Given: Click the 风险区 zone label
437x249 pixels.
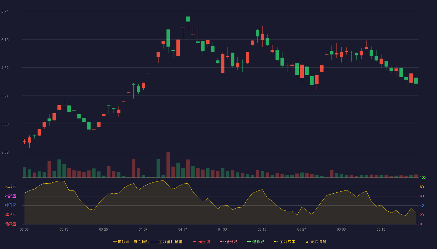Looking at the screenshot, I should 11,187.
